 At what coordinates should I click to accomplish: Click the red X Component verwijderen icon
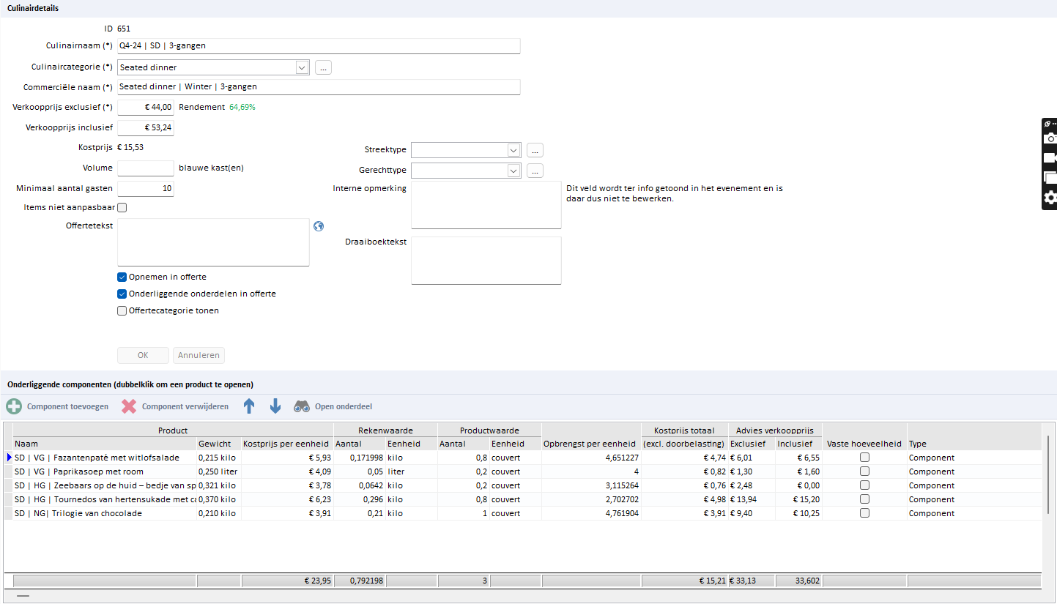pyautogui.click(x=129, y=406)
